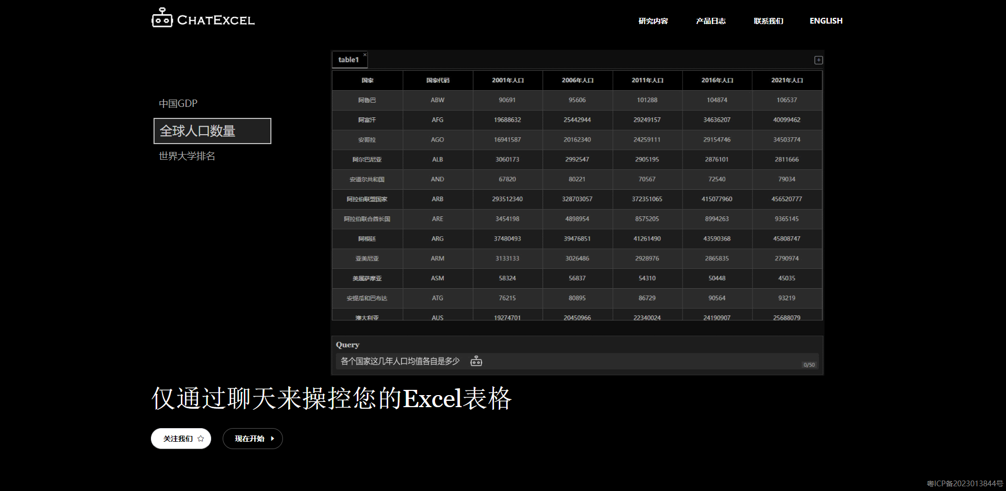Viewport: 1006px width, 491px height.
Task: Click the 现在开始 button
Action: [x=253, y=439]
